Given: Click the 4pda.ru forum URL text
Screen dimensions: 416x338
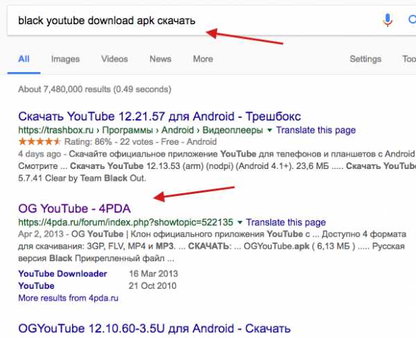Looking at the screenshot, I should coord(125,222).
